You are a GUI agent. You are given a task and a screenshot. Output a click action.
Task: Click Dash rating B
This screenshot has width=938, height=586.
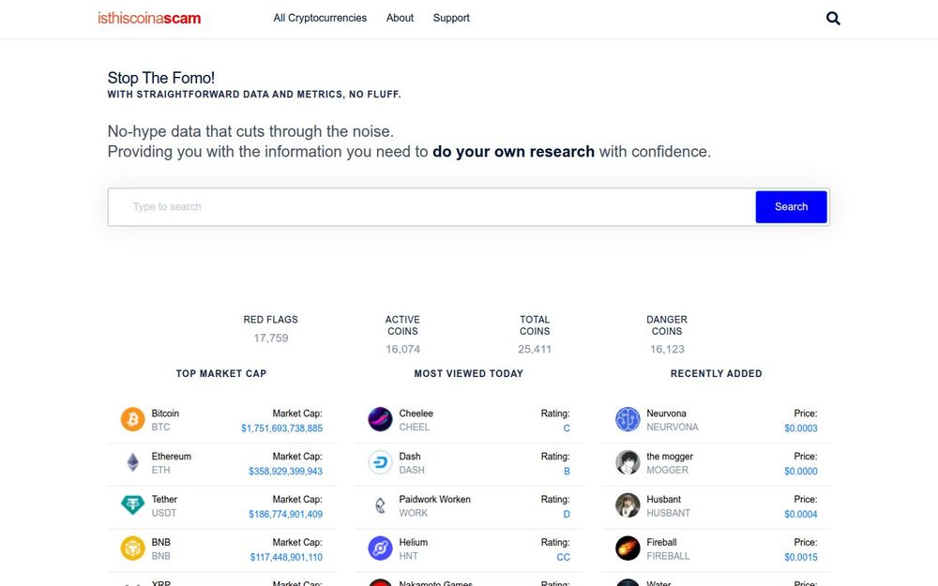(x=567, y=472)
